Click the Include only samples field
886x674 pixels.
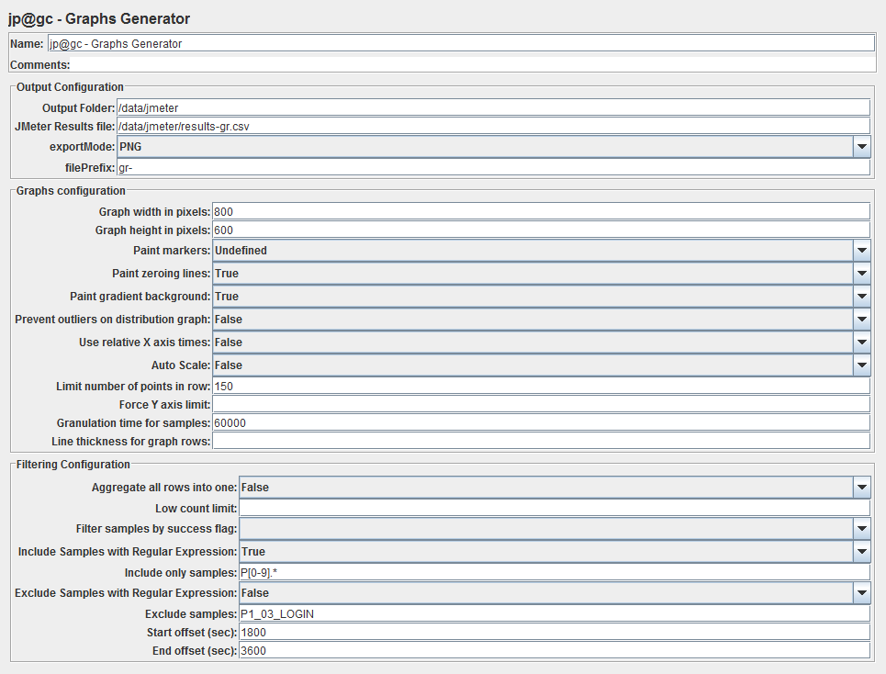(555, 572)
